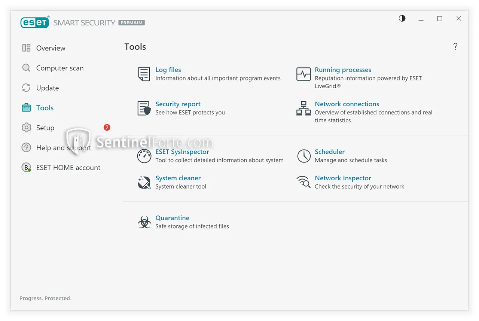Image resolution: width=479 pixels, height=321 pixels.
Task: Click the Log files document icon
Action: coord(144,74)
